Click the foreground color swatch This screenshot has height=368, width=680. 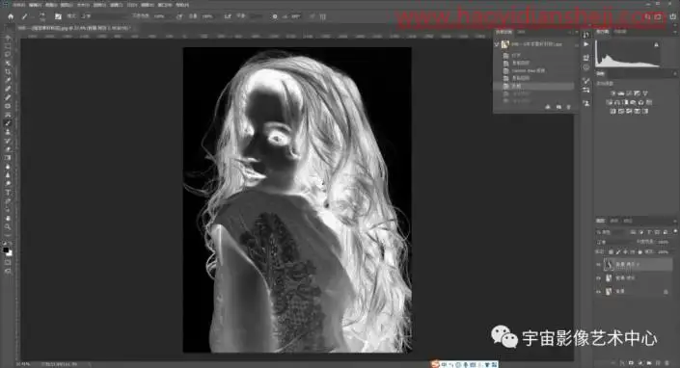pyautogui.click(x=6, y=250)
